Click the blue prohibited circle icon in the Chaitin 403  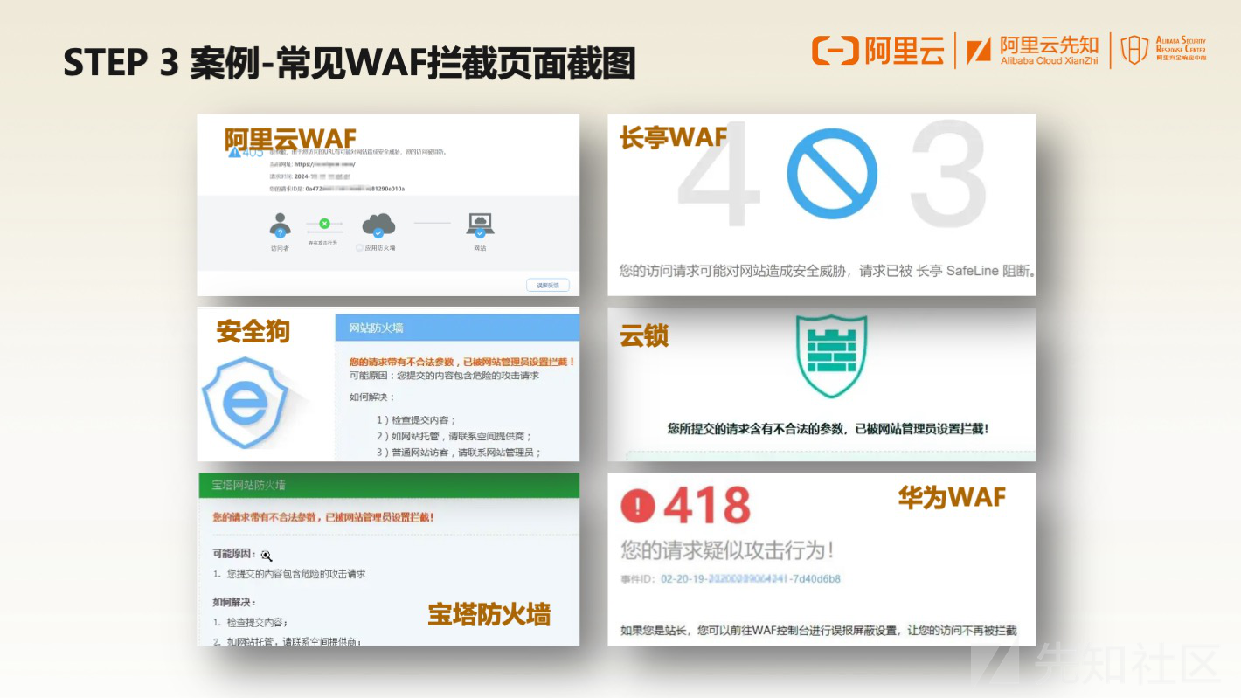832,172
